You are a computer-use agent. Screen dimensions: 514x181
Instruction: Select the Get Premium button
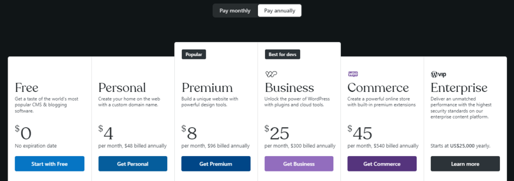pyautogui.click(x=216, y=163)
